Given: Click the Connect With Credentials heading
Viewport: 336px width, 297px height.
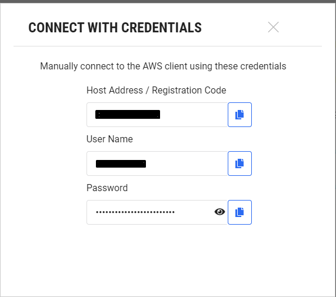Looking at the screenshot, I should coord(115,28).
